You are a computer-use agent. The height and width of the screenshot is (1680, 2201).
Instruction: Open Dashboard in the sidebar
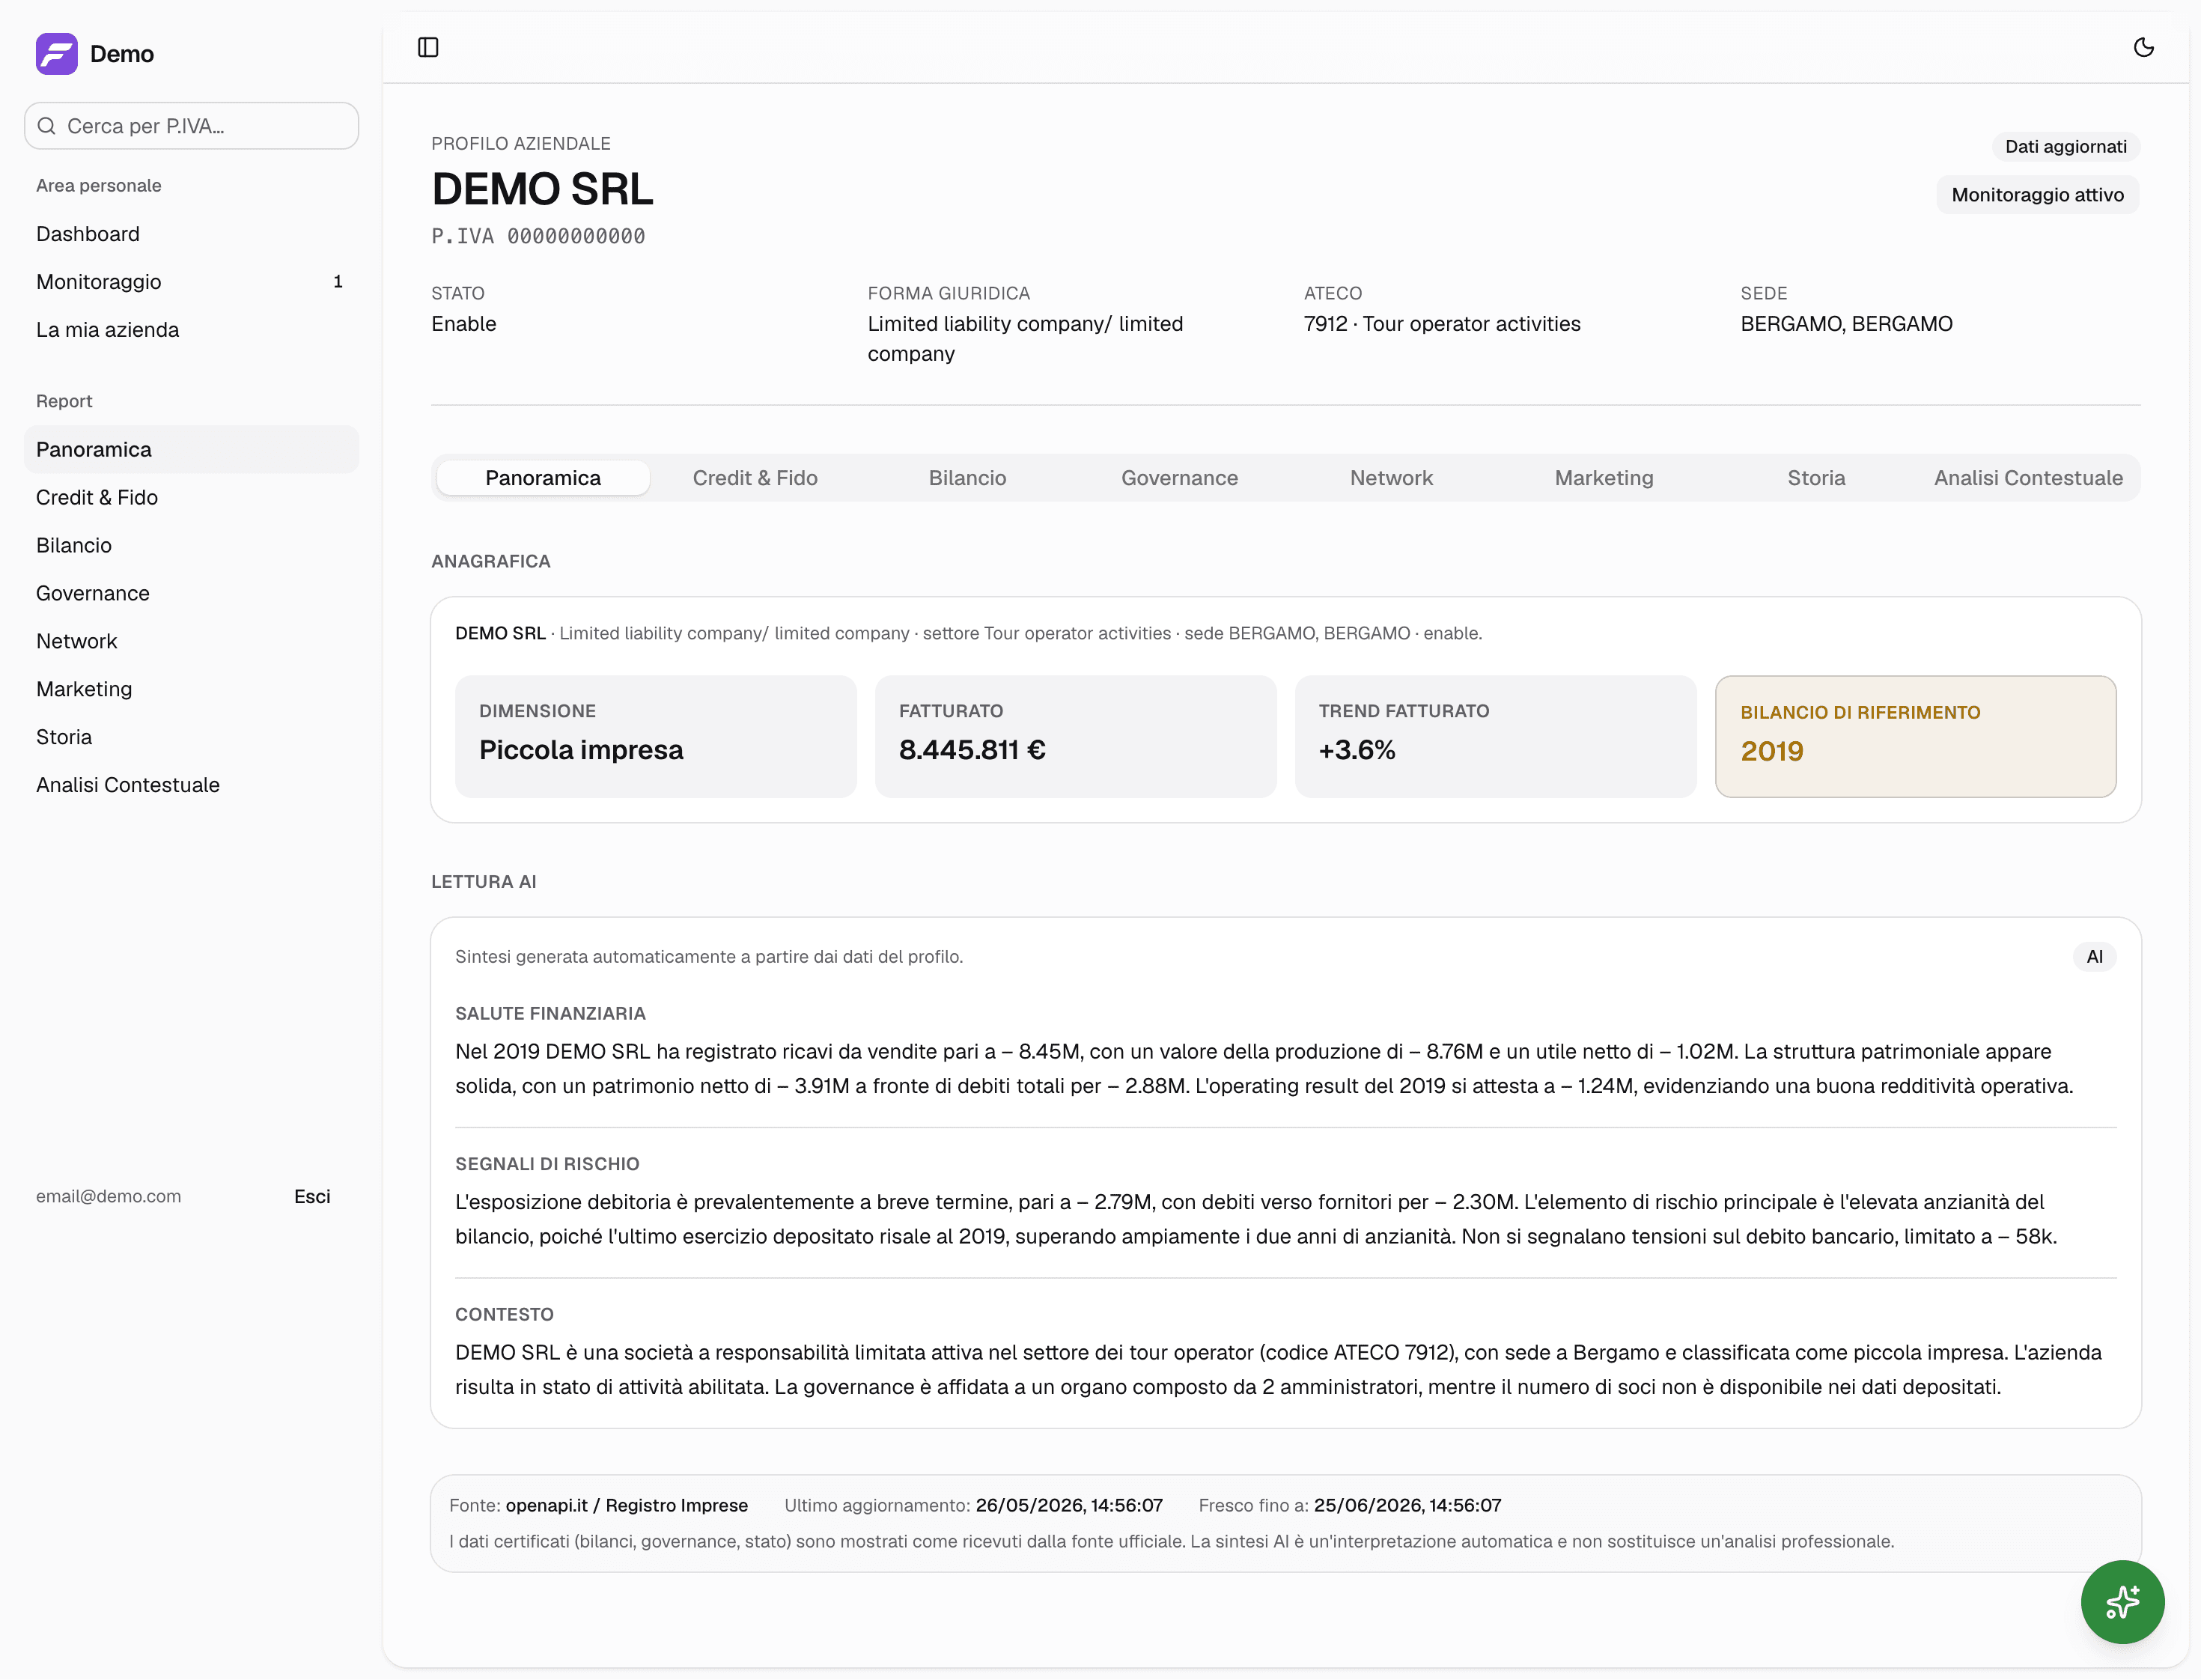(192, 234)
